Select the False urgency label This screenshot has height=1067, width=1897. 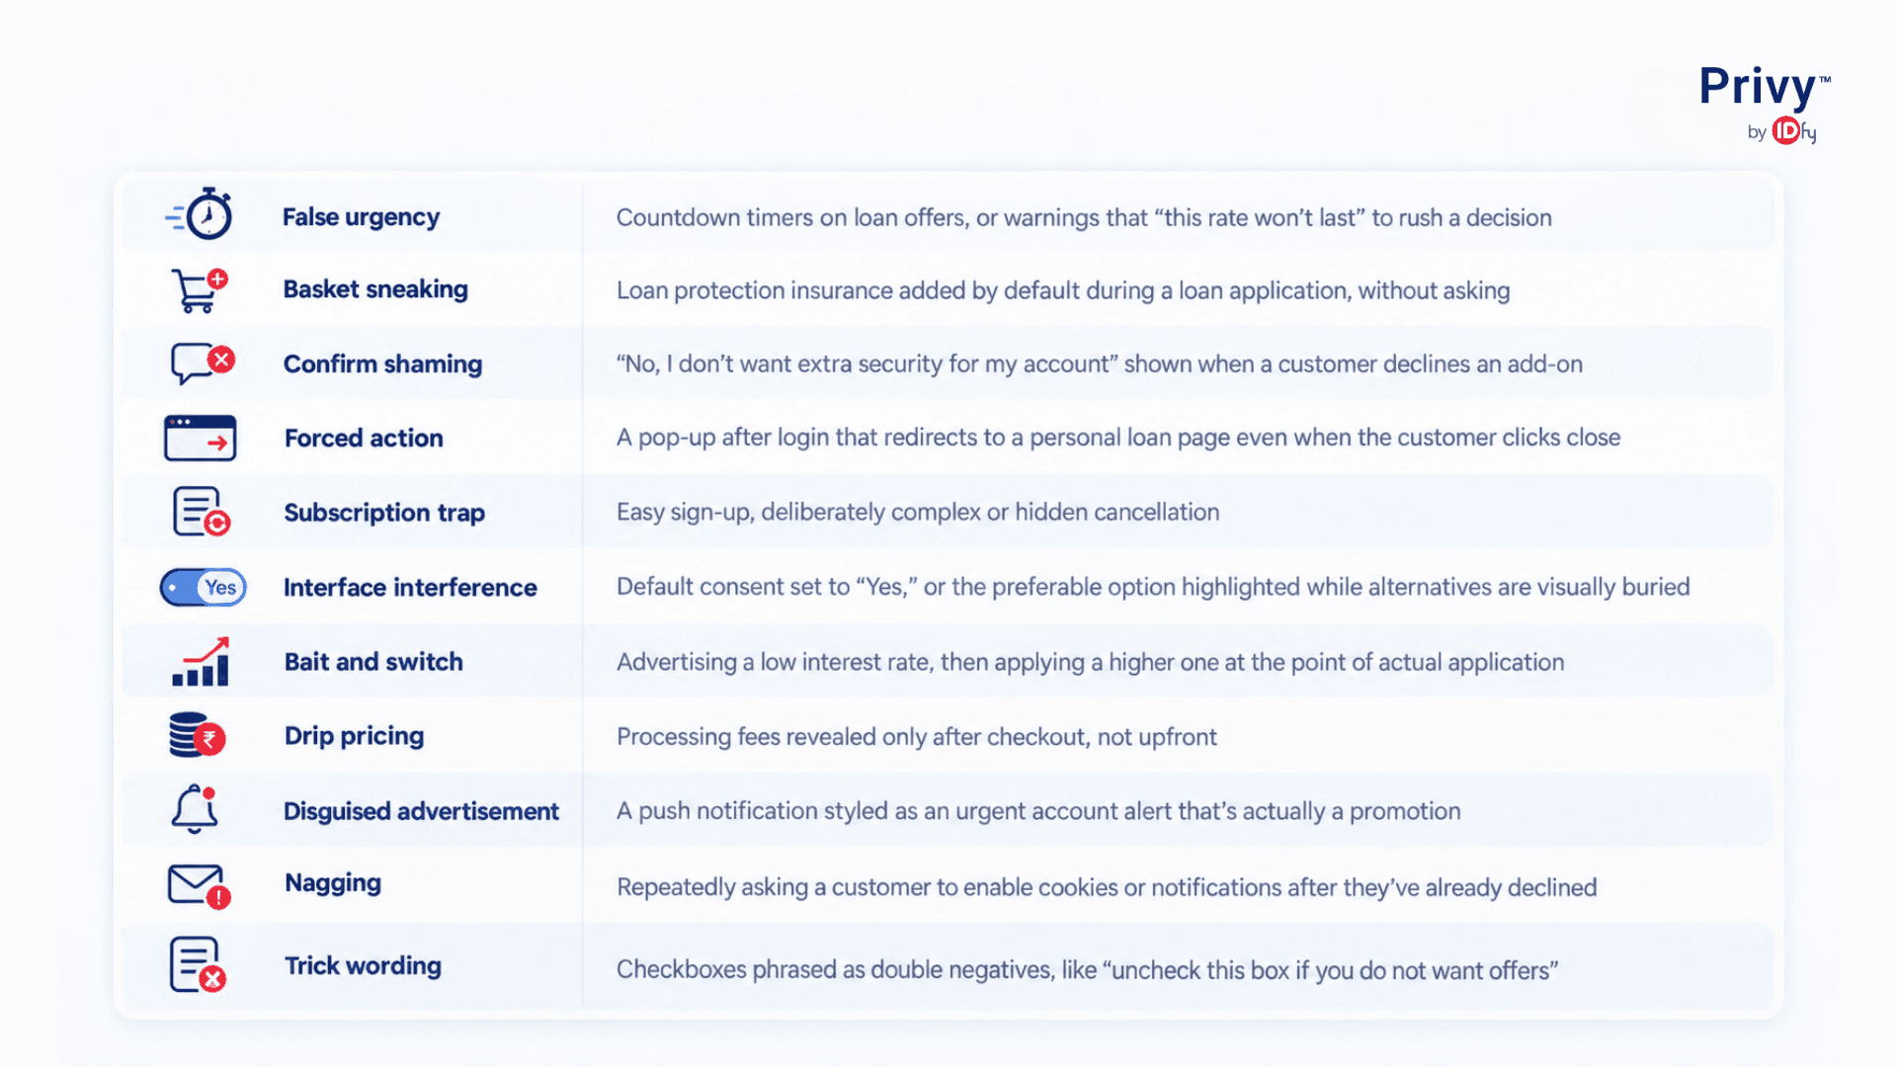pos(361,216)
